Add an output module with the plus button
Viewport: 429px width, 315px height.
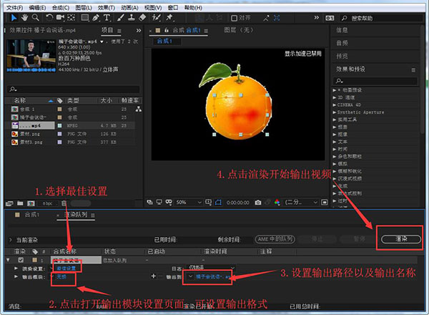(x=154, y=276)
